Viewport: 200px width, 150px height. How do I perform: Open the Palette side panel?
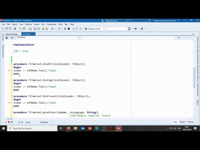point(197,102)
